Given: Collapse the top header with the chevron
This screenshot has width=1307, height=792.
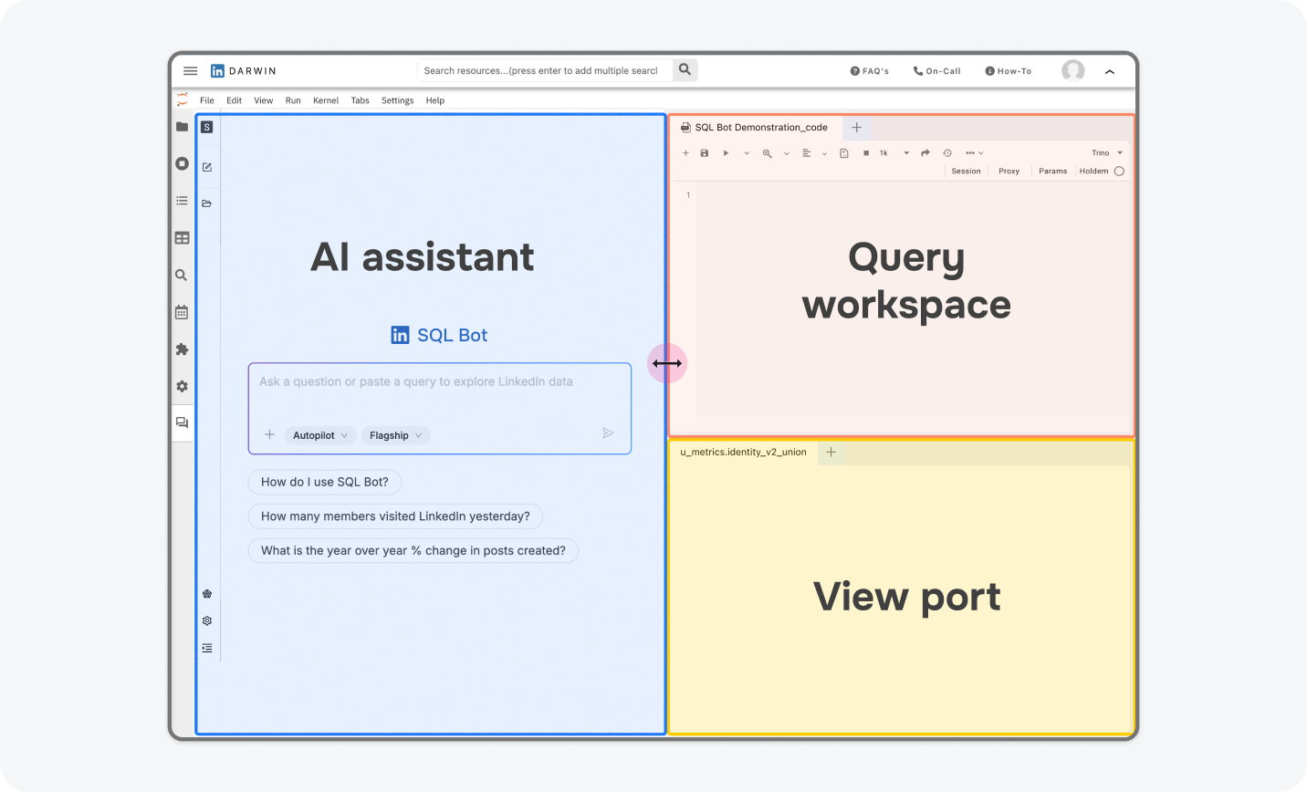Looking at the screenshot, I should (1110, 71).
